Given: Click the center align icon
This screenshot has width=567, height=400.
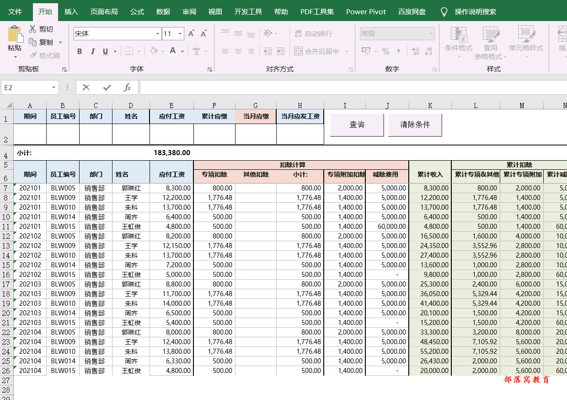Looking at the screenshot, I should [238, 51].
